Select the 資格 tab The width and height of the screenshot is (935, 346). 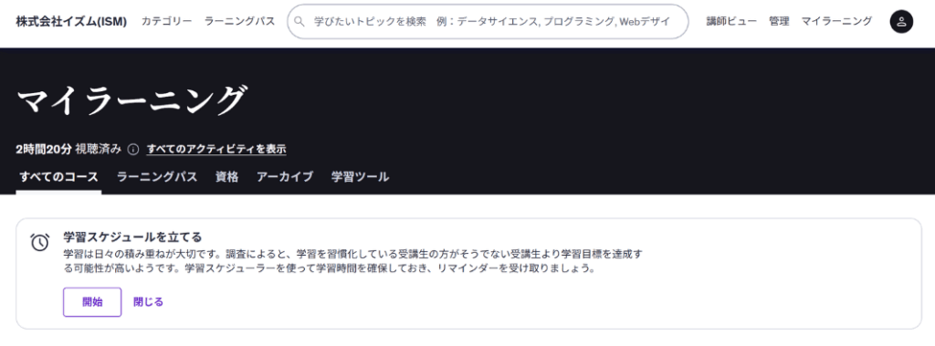pyautogui.click(x=227, y=177)
